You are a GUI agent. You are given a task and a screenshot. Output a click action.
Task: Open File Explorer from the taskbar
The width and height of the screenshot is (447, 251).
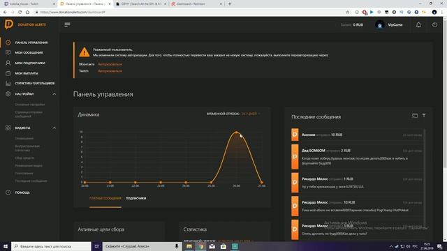(x=189, y=246)
